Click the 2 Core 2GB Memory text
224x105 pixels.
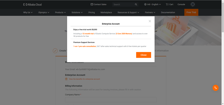[124, 34]
